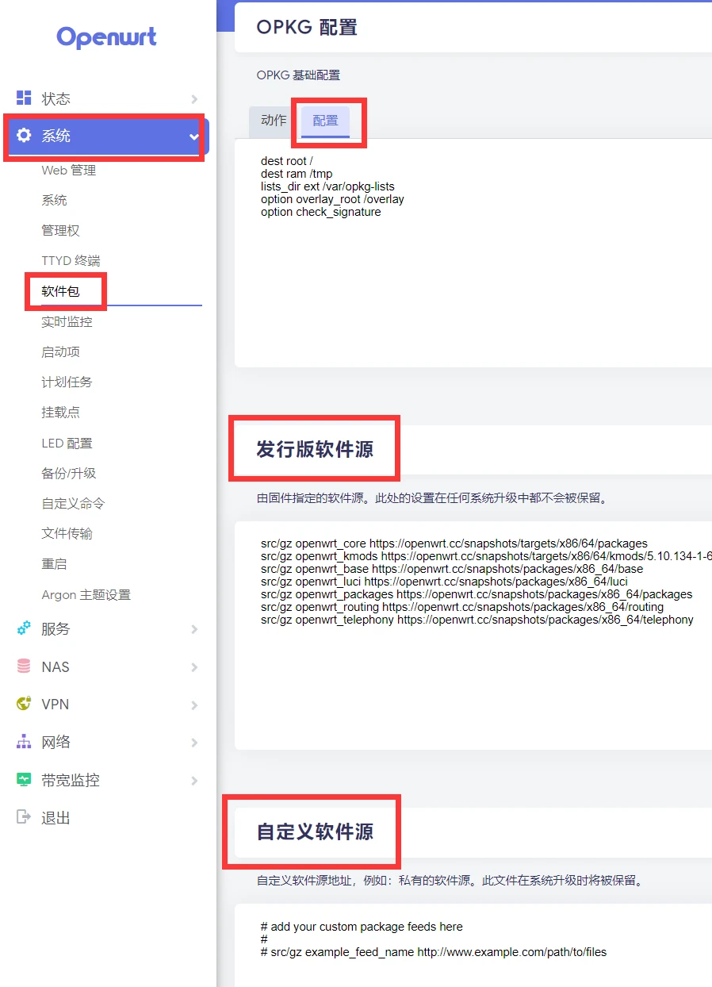Viewport: 712px width, 987px height.
Task: Open the 系统 menu
Action: [x=108, y=136]
